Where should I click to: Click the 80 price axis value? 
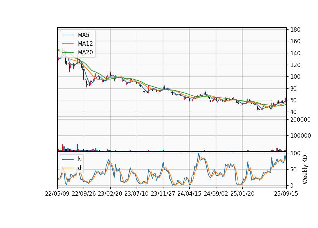pos(294,89)
